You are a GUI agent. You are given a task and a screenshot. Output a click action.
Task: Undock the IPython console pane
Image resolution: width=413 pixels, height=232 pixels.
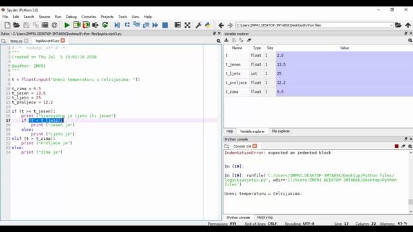406,139
